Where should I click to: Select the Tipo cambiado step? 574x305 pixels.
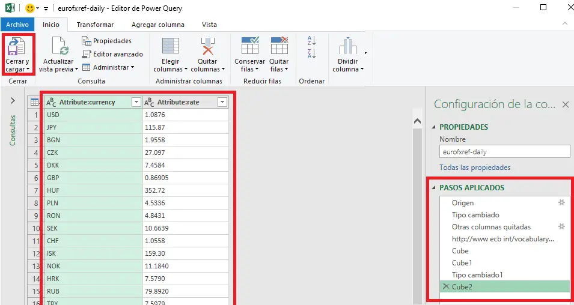[x=505, y=215]
